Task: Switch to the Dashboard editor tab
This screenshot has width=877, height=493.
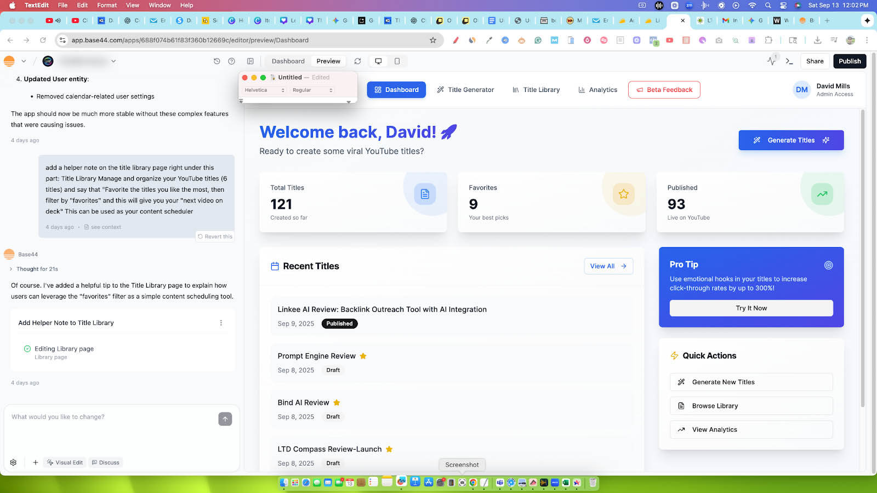Action: [x=288, y=61]
